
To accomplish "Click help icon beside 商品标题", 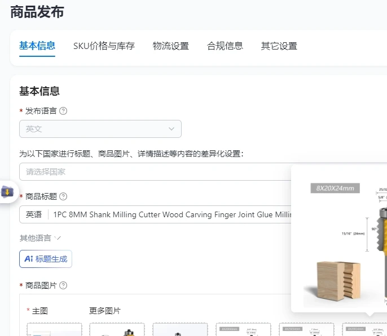I will pyautogui.click(x=63, y=196).
